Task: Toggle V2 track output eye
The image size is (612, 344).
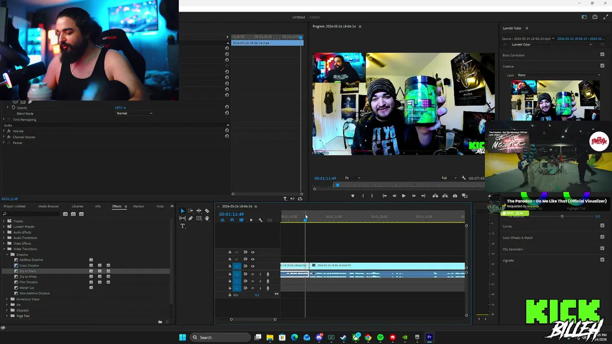Action: click(253, 259)
